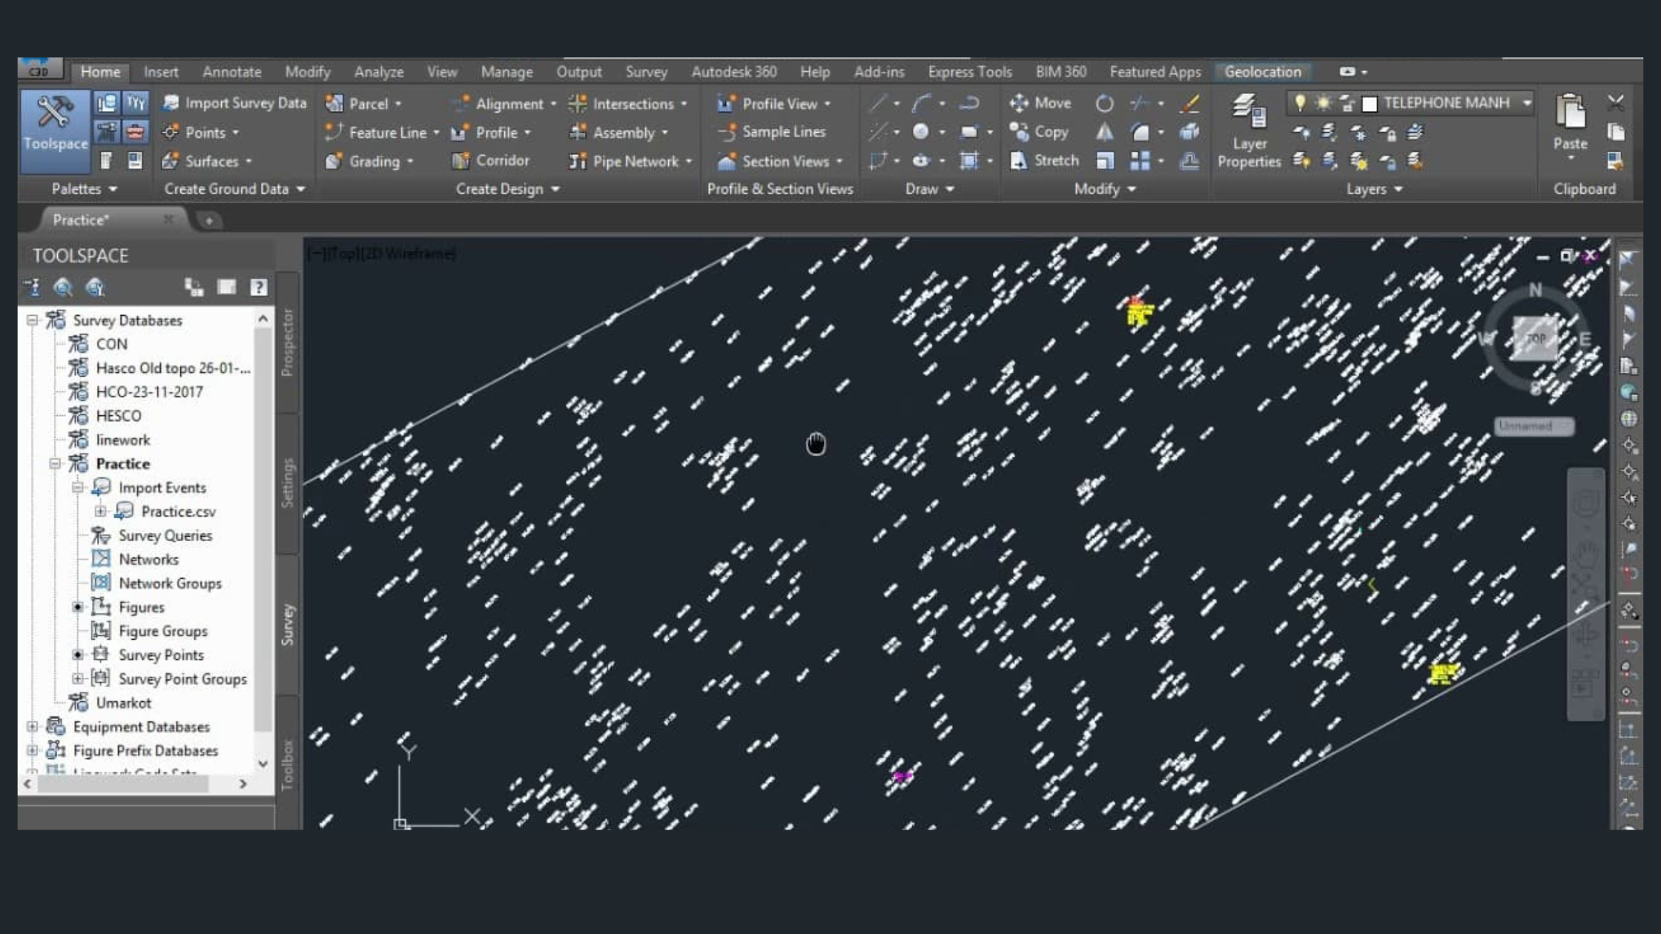Screen dimensions: 1661x934
Task: Click the Corridor tool icon
Action: coord(460,161)
